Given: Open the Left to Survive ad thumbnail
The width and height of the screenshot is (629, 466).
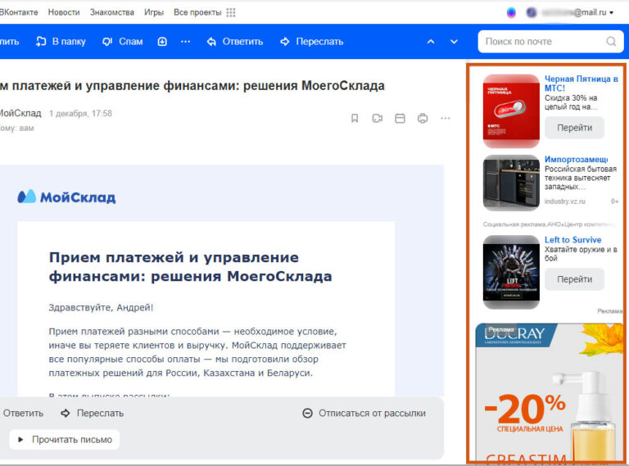Looking at the screenshot, I should (x=511, y=272).
